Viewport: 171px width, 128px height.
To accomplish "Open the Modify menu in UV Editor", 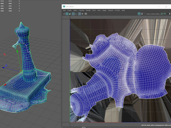I will tap(88, 10).
